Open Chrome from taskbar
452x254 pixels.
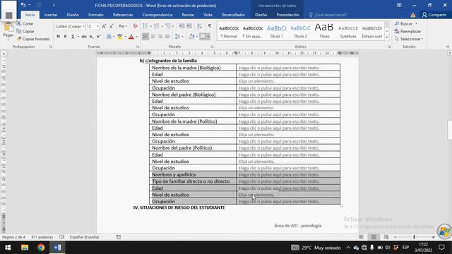point(41,248)
